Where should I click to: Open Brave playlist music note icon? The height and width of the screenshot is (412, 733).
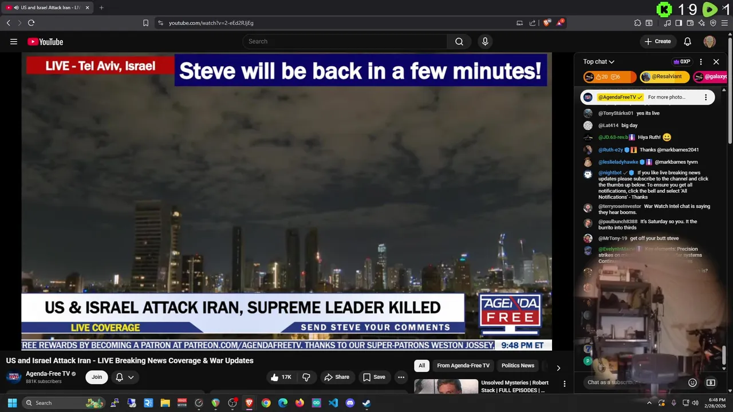(667, 23)
